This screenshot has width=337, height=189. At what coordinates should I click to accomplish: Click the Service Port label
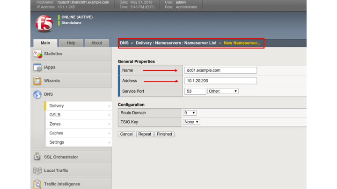coord(133,91)
